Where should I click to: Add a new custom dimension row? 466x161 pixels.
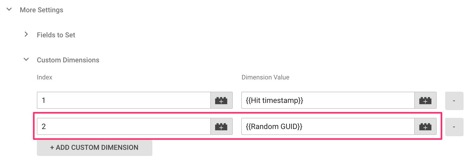pos(94,147)
